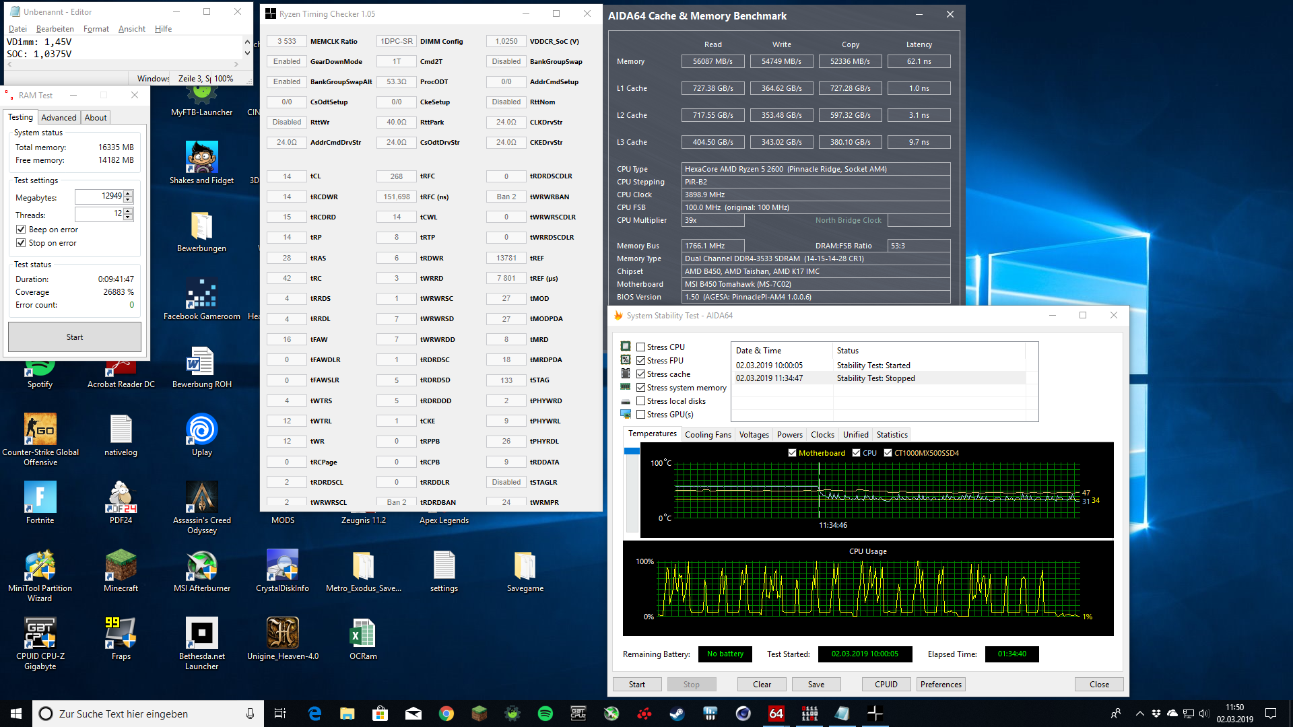Decrease Megabytes value with down arrow
This screenshot has width=1293, height=727.
pyautogui.click(x=128, y=200)
